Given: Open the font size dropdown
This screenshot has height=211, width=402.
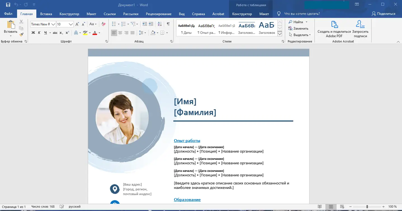Looking at the screenshot, I should (x=71, y=24).
